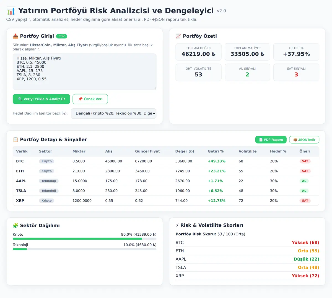This screenshot has height=298, width=332.
Task: Click the Getiri % summary card
Action: [296, 52]
